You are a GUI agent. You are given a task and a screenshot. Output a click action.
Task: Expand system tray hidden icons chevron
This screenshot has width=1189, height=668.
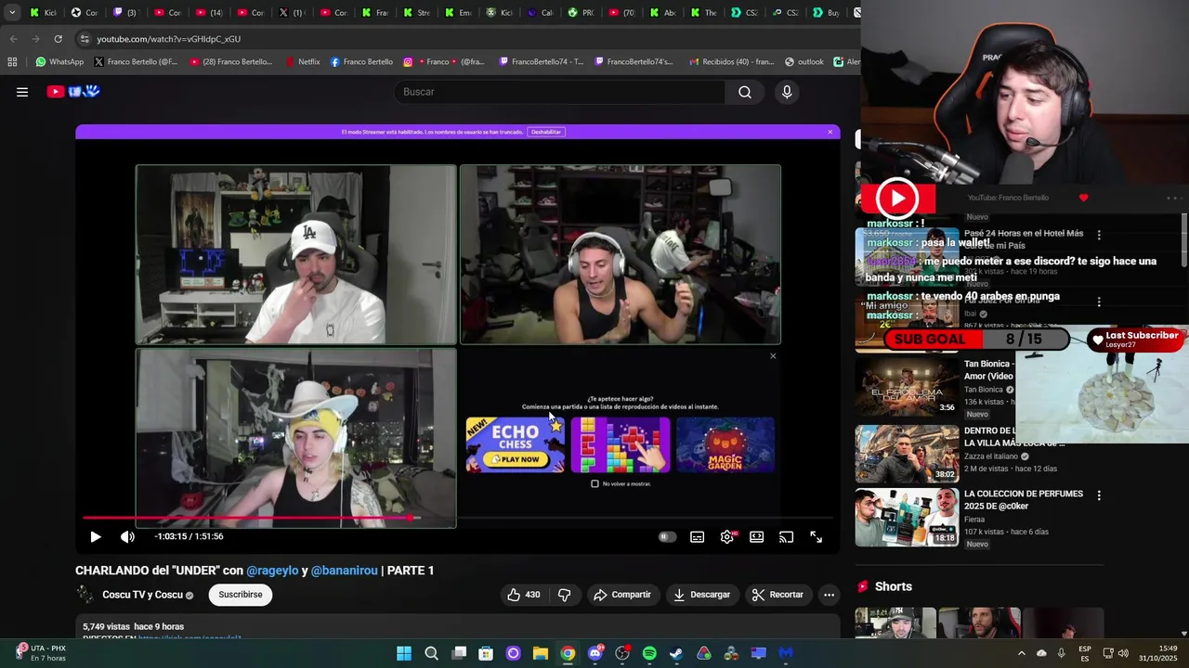(x=1021, y=653)
